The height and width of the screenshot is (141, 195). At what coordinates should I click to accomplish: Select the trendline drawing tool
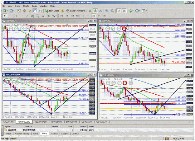[x=27, y=16]
